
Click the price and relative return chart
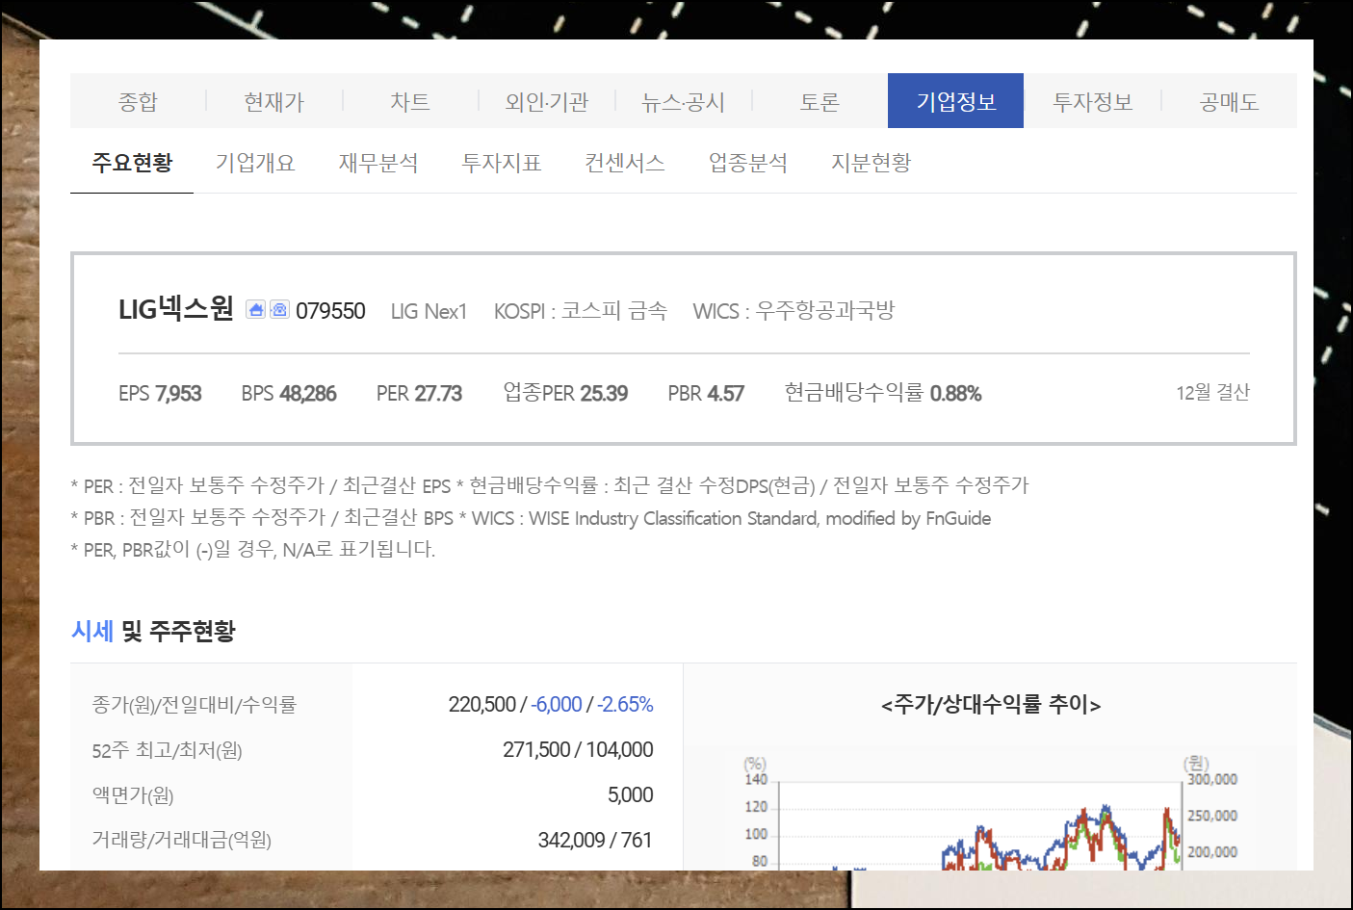[990, 811]
